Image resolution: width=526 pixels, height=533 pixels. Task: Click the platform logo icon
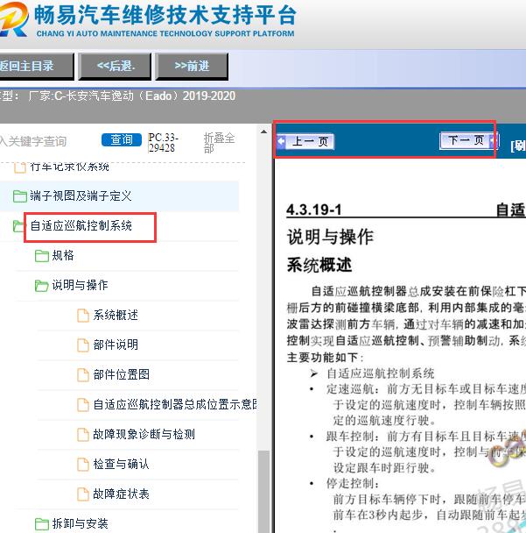14,19
